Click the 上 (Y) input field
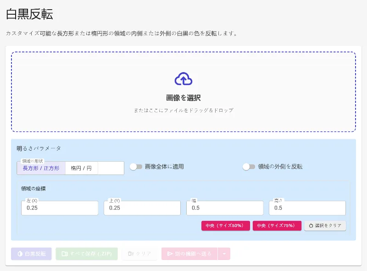The height and width of the screenshot is (271, 367). (142, 208)
